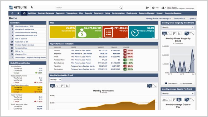Open Checks to Print reminder
208x117 pixels.
[21, 54]
